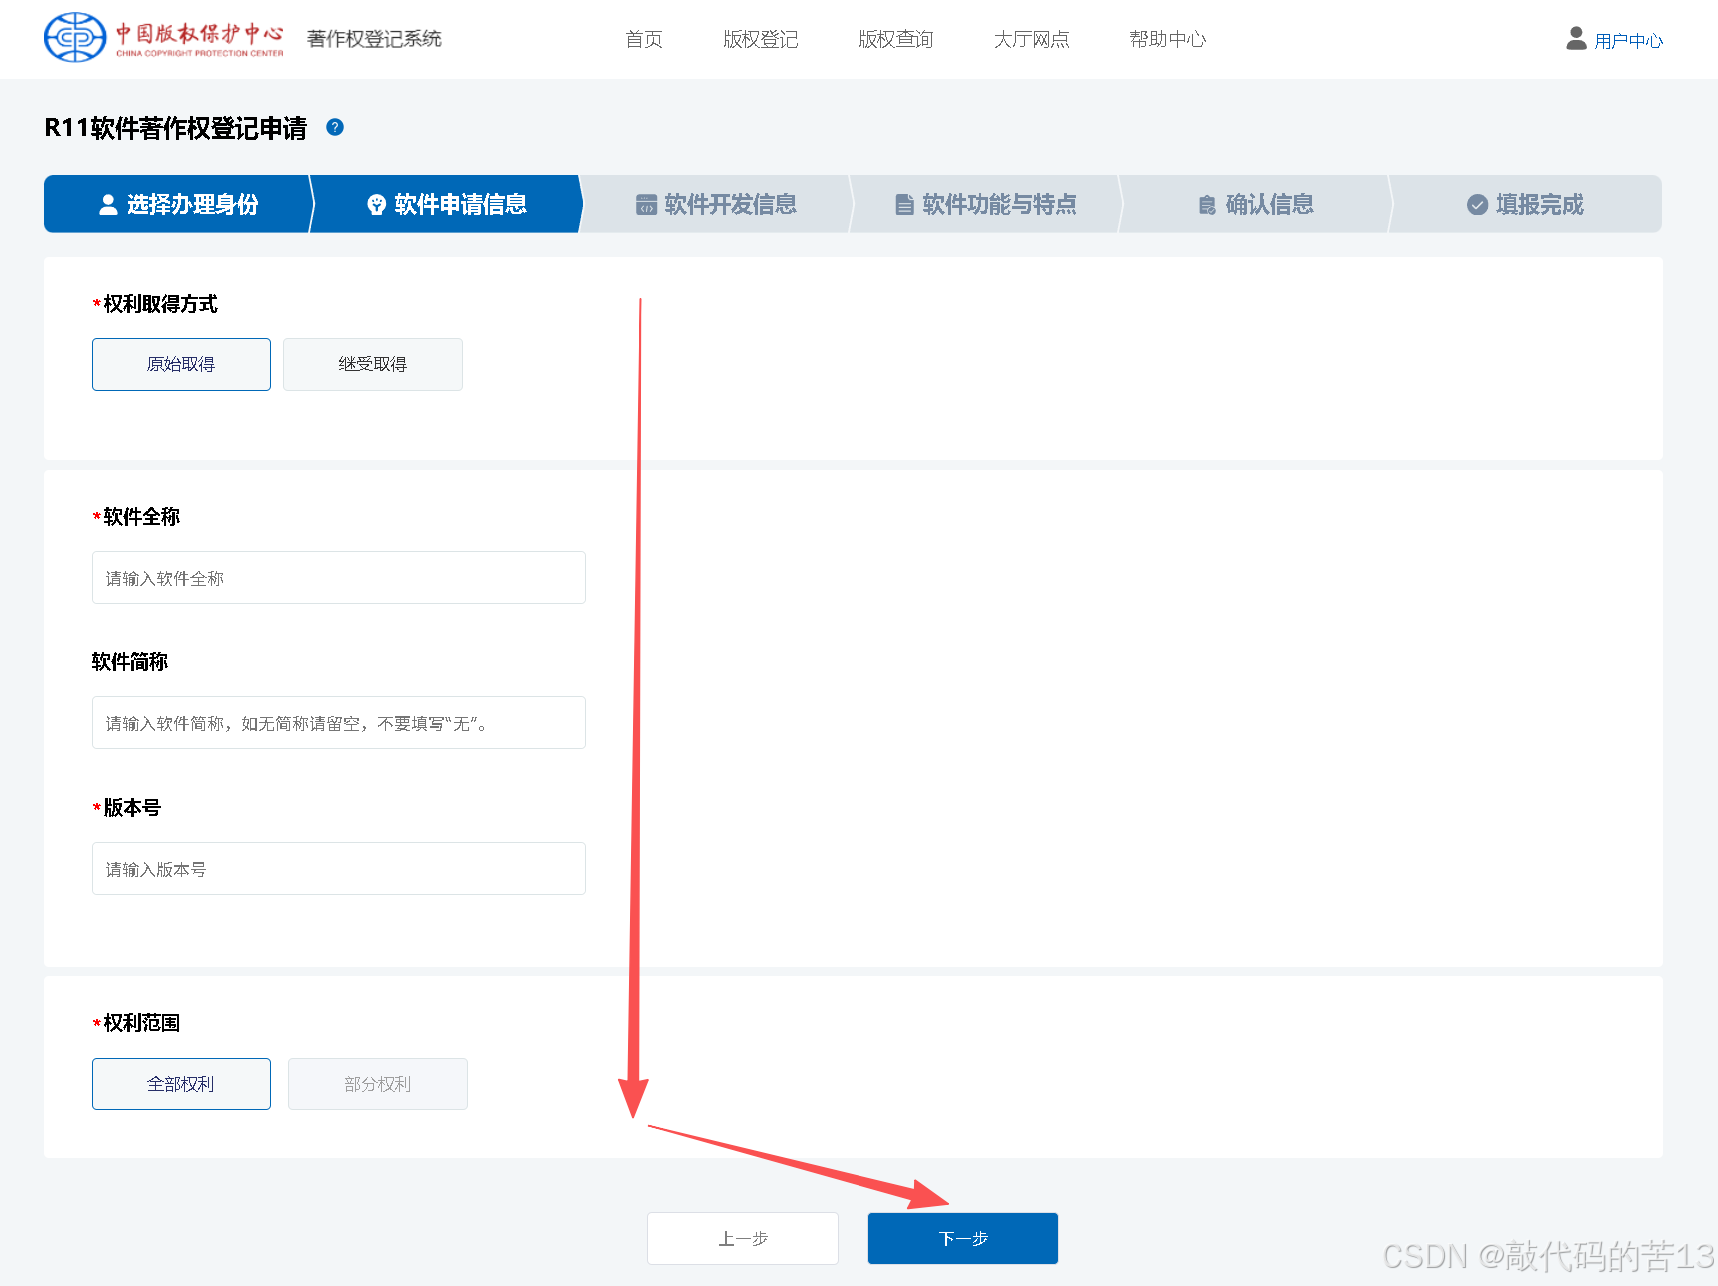
Task: Click the user avatar icon
Action: pyautogui.click(x=1576, y=38)
